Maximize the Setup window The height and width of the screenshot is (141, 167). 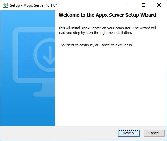point(144,5)
